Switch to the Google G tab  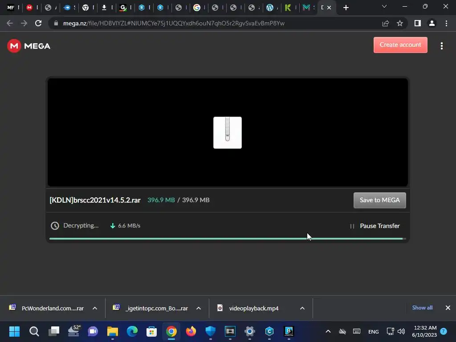197,8
